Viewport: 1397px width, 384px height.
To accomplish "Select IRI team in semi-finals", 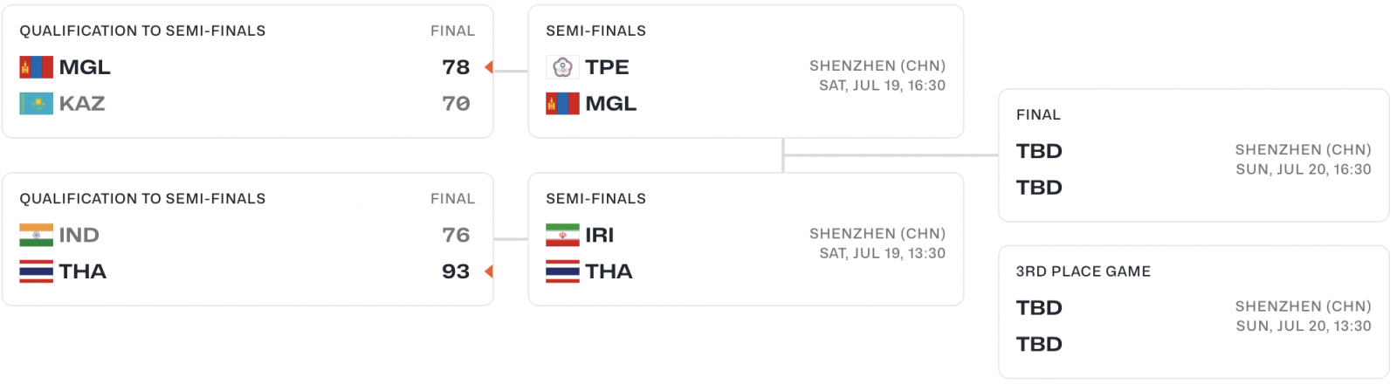I will pyautogui.click(x=600, y=235).
